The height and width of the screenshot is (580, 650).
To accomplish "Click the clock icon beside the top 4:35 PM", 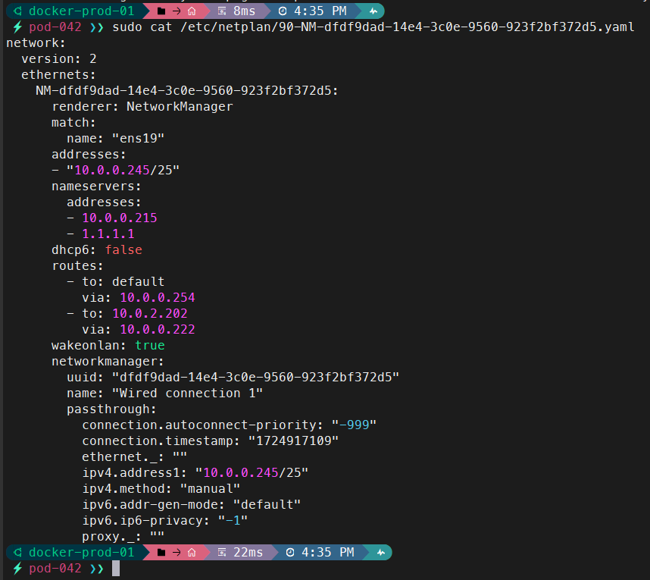I will [x=283, y=11].
